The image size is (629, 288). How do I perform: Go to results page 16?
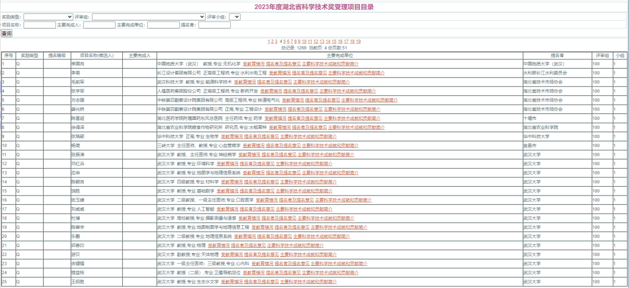pyautogui.click(x=340, y=41)
